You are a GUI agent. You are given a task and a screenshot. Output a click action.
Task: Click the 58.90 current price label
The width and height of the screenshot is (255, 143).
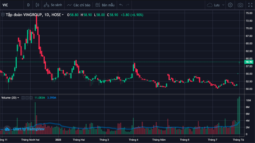pos(249,62)
